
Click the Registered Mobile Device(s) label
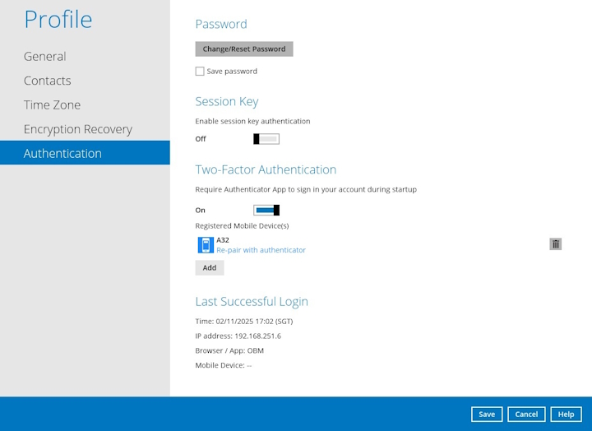tap(242, 226)
